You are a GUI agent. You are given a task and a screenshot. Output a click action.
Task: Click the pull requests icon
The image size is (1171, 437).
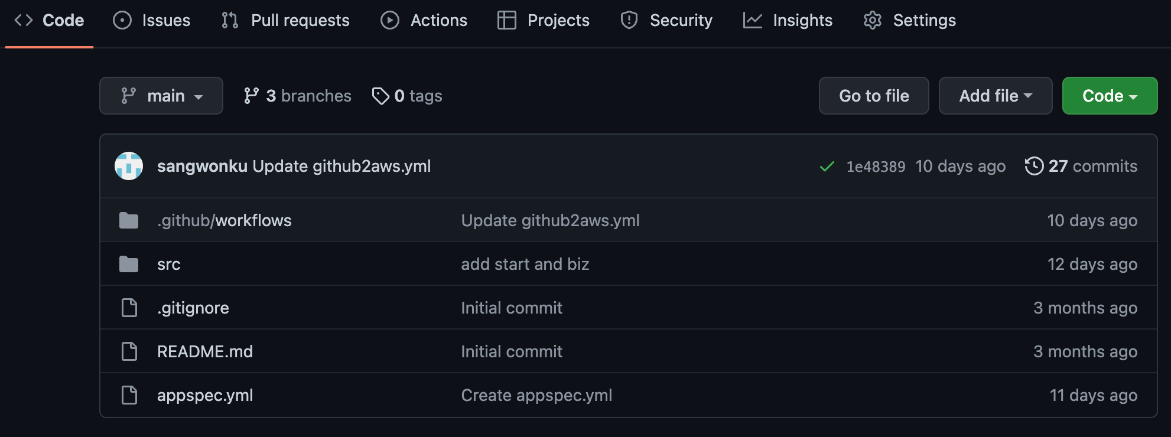point(229,19)
